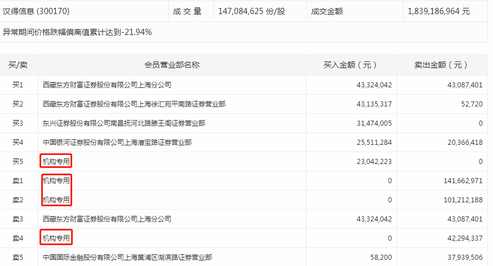Click the turnover value 1,839,186,964 元
The width and height of the screenshot is (493, 266).
439,11
